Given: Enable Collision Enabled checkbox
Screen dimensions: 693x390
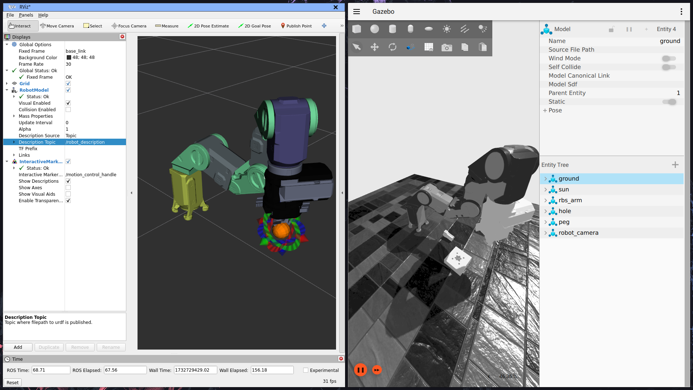Looking at the screenshot, I should (68, 109).
